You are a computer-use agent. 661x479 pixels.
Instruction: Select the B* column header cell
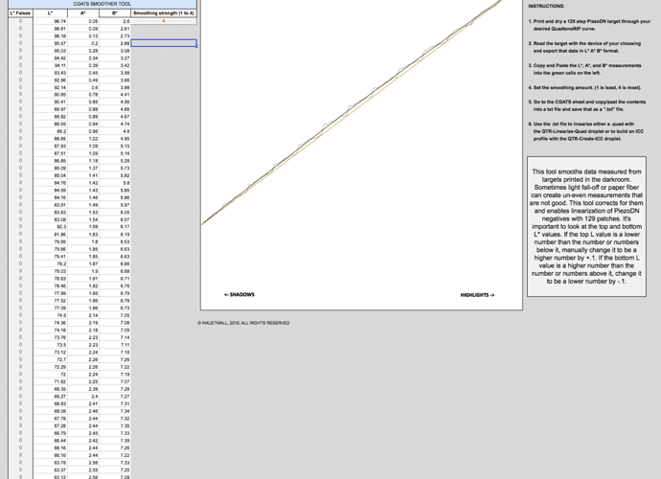pos(115,12)
